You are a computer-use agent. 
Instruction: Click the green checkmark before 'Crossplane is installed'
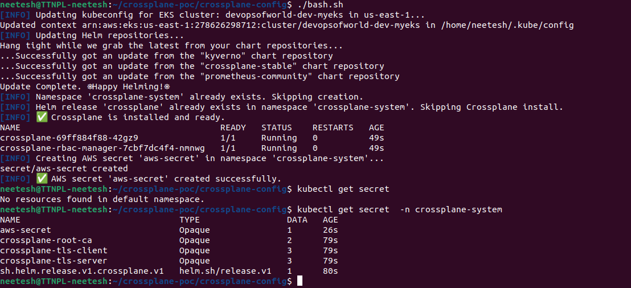[x=42, y=117]
